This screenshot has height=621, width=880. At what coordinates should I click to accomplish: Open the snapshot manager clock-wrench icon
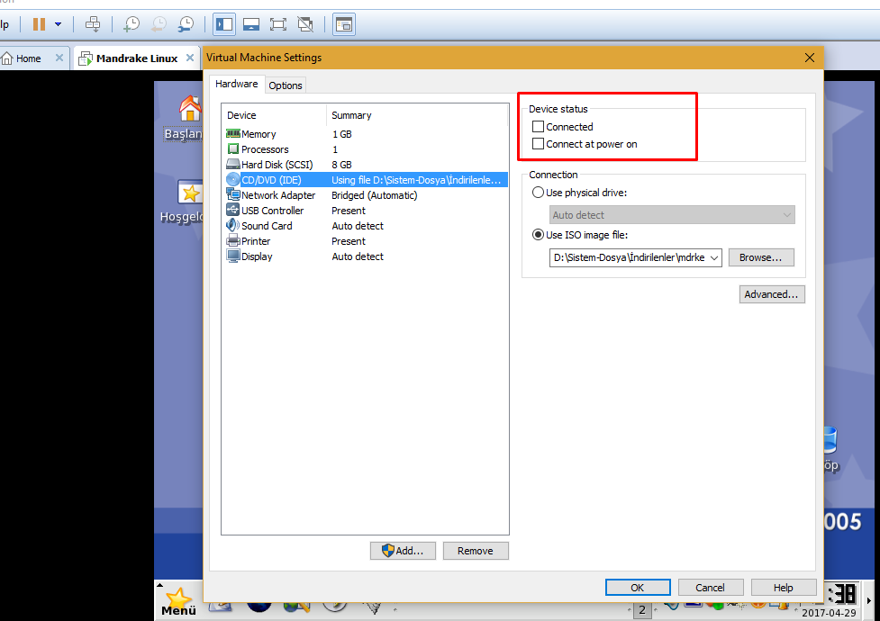click(x=186, y=24)
